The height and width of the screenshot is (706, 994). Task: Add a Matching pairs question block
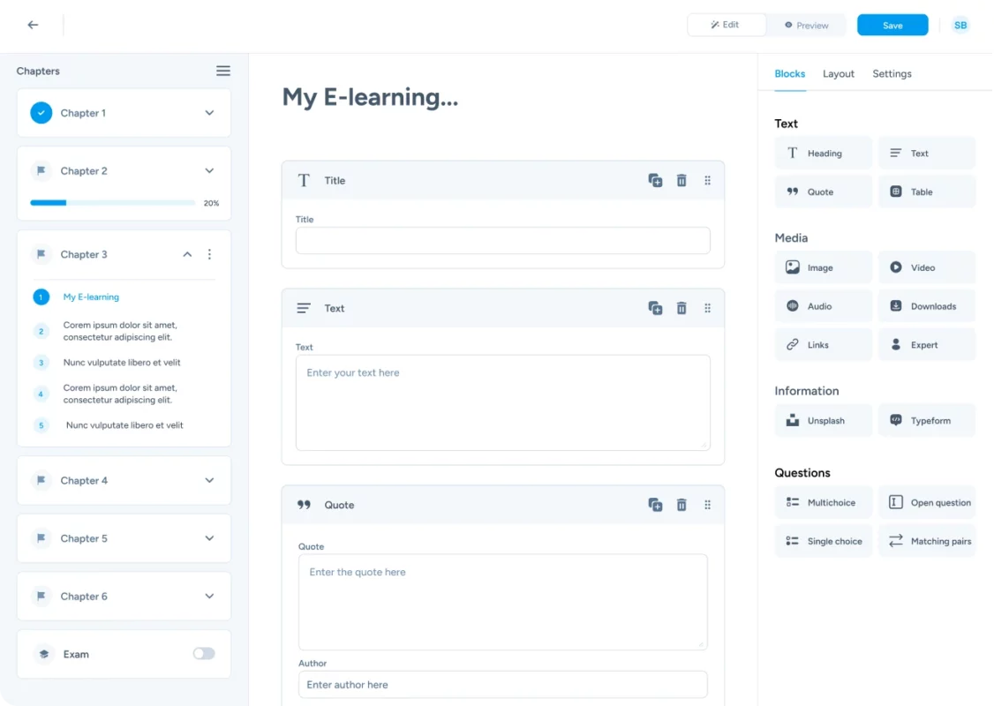click(927, 541)
